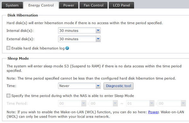This screenshot has width=189, height=123.
Task: Select the Energy Control tab
Action: pos(41,5)
